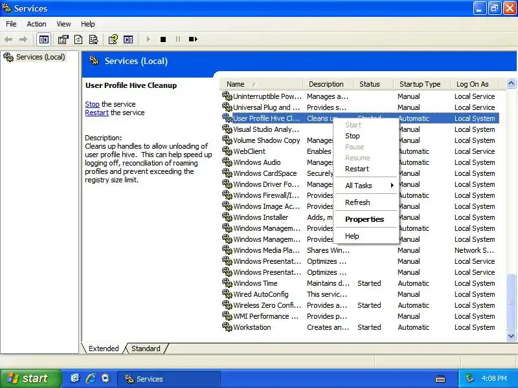Click the Stop Service square icon

point(163,39)
